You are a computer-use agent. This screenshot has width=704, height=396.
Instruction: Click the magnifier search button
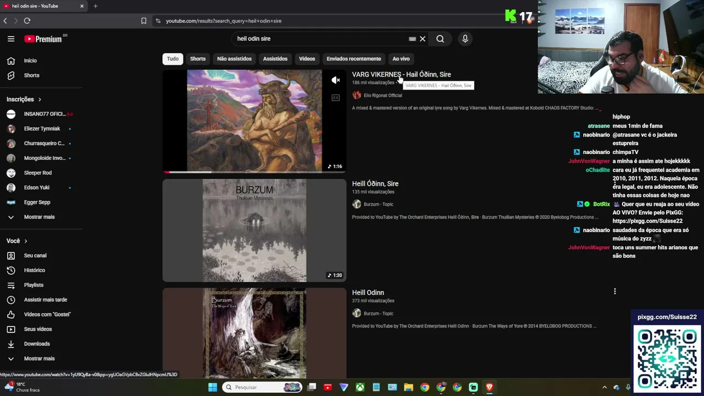[x=440, y=39]
